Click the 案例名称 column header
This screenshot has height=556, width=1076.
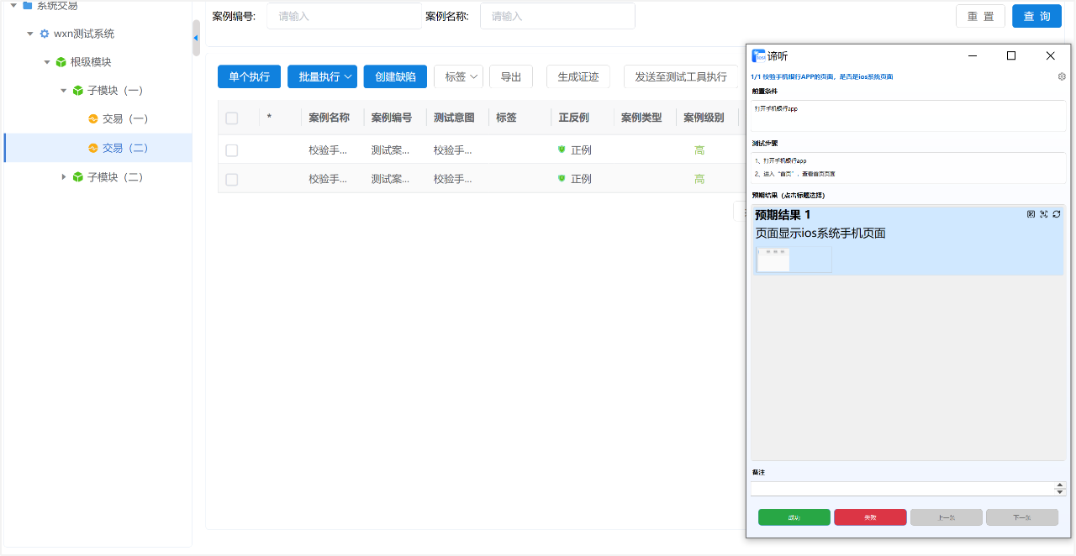329,118
